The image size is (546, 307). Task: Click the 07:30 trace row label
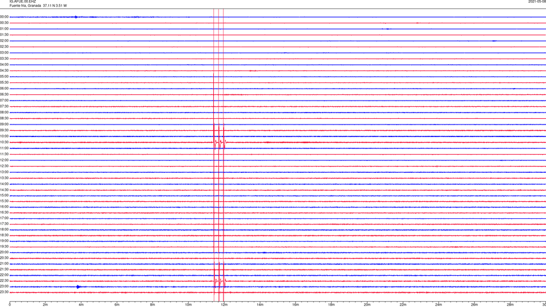click(4, 106)
